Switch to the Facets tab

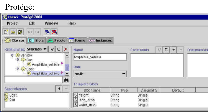(x=57, y=41)
